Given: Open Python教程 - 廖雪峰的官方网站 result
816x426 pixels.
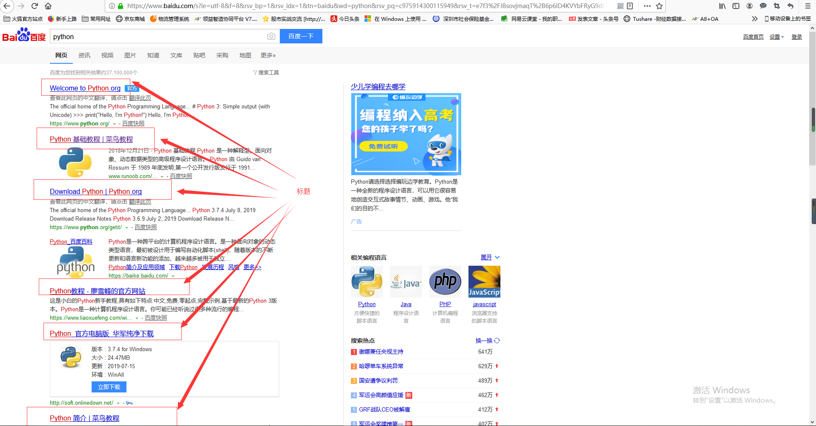Looking at the screenshot, I should click(x=98, y=291).
